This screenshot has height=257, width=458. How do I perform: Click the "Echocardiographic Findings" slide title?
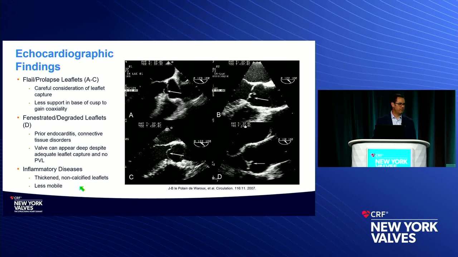64,60
